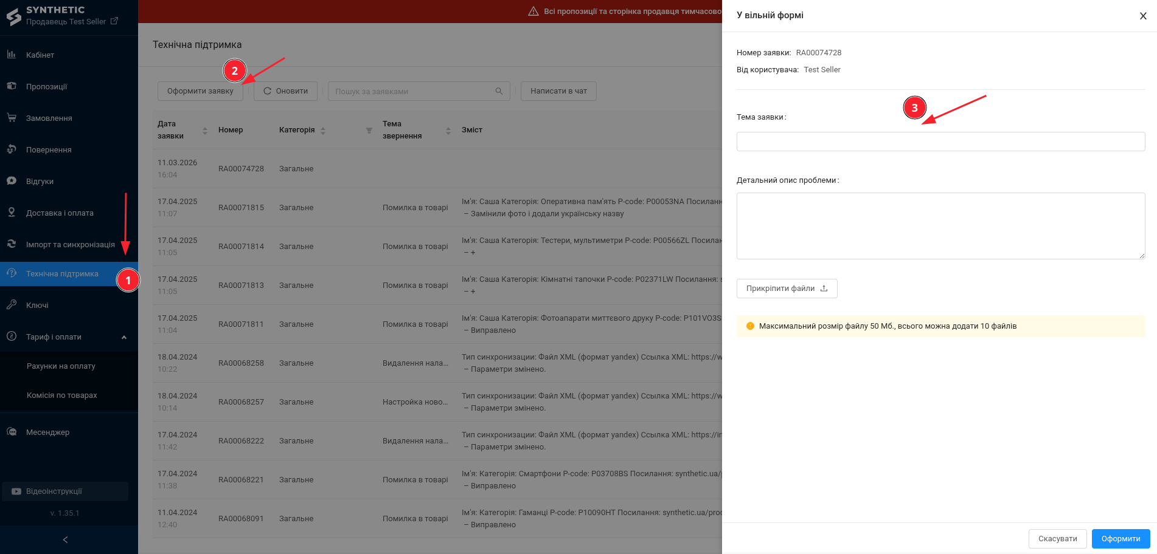Click the Кабінет chart icon in sidebar
The image size is (1157, 554).
point(12,55)
